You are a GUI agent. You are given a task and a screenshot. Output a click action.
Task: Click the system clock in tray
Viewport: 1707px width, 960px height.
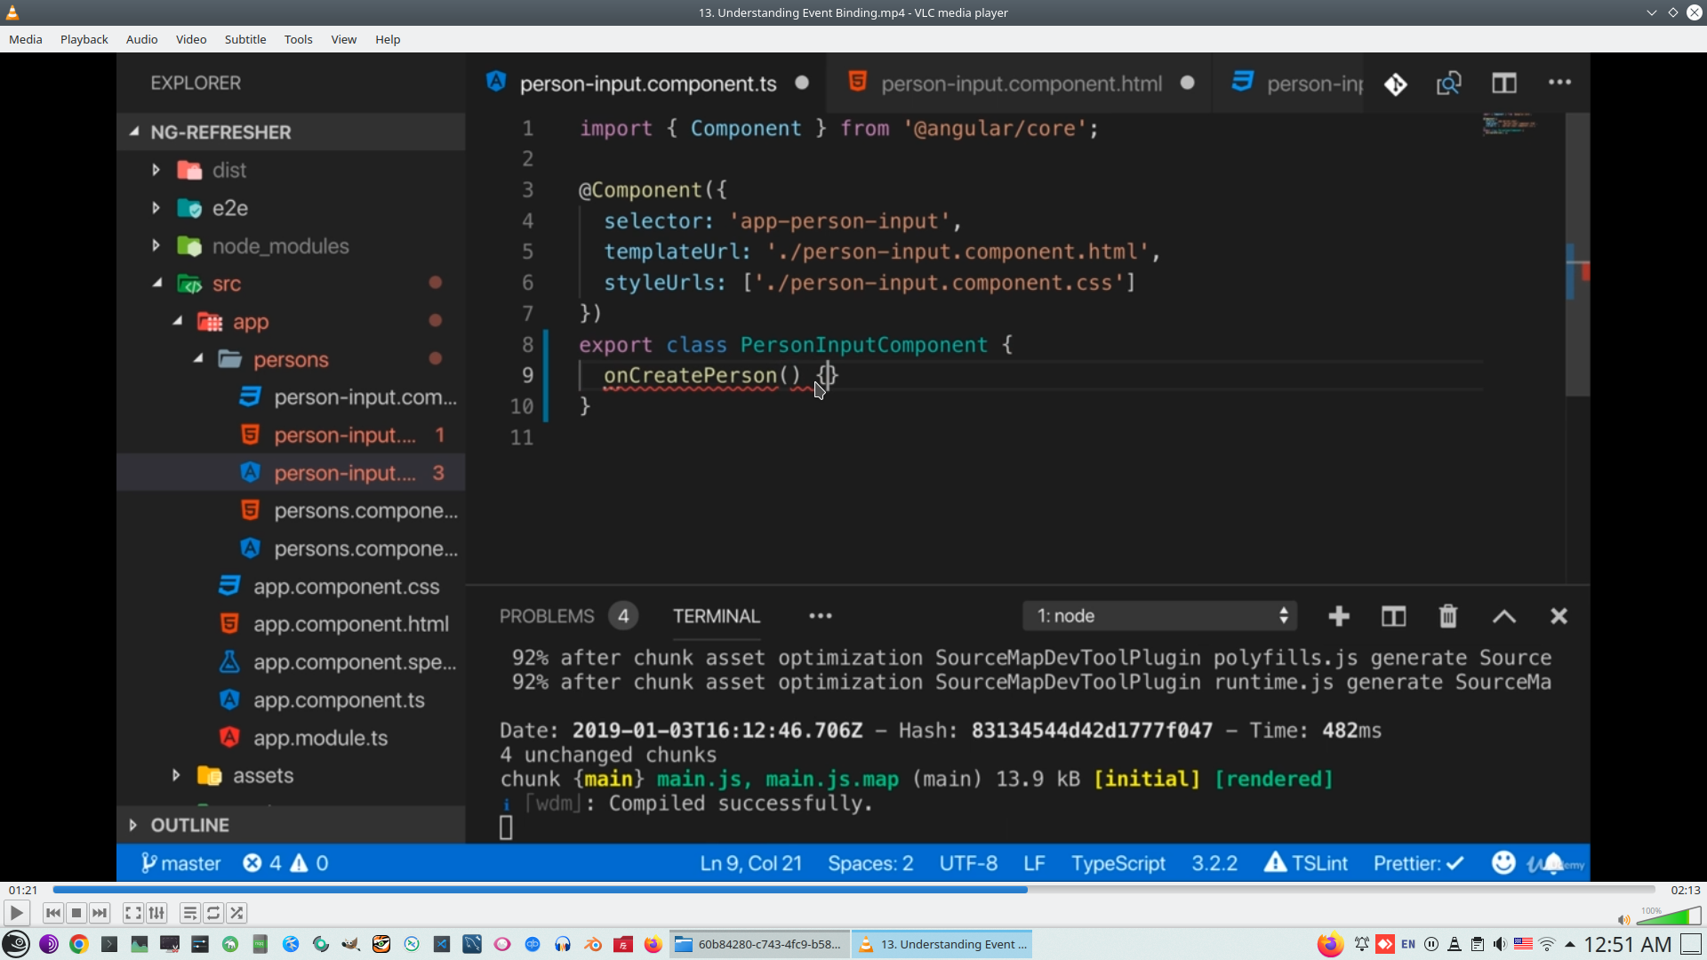pos(1627,944)
